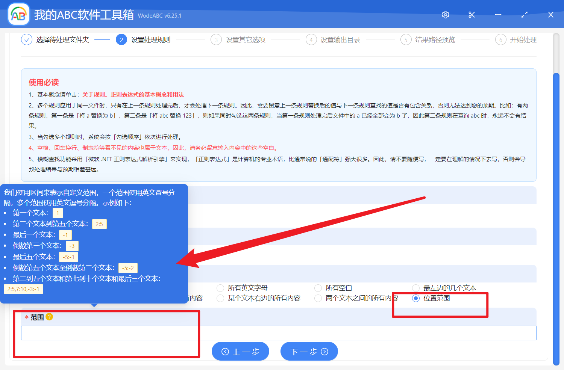Viewport: 564px width, 370px height.
Task: Click the WodeABC app logo icon
Action: tap(19, 15)
